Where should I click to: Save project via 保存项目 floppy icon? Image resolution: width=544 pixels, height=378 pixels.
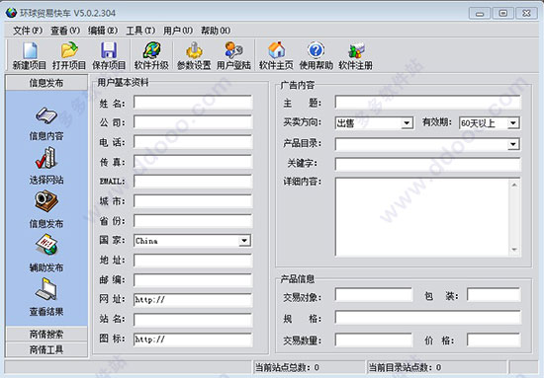pos(109,50)
